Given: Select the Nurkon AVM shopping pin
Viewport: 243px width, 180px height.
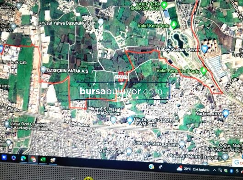Looking at the screenshot, I should pyautogui.click(x=226, y=114).
